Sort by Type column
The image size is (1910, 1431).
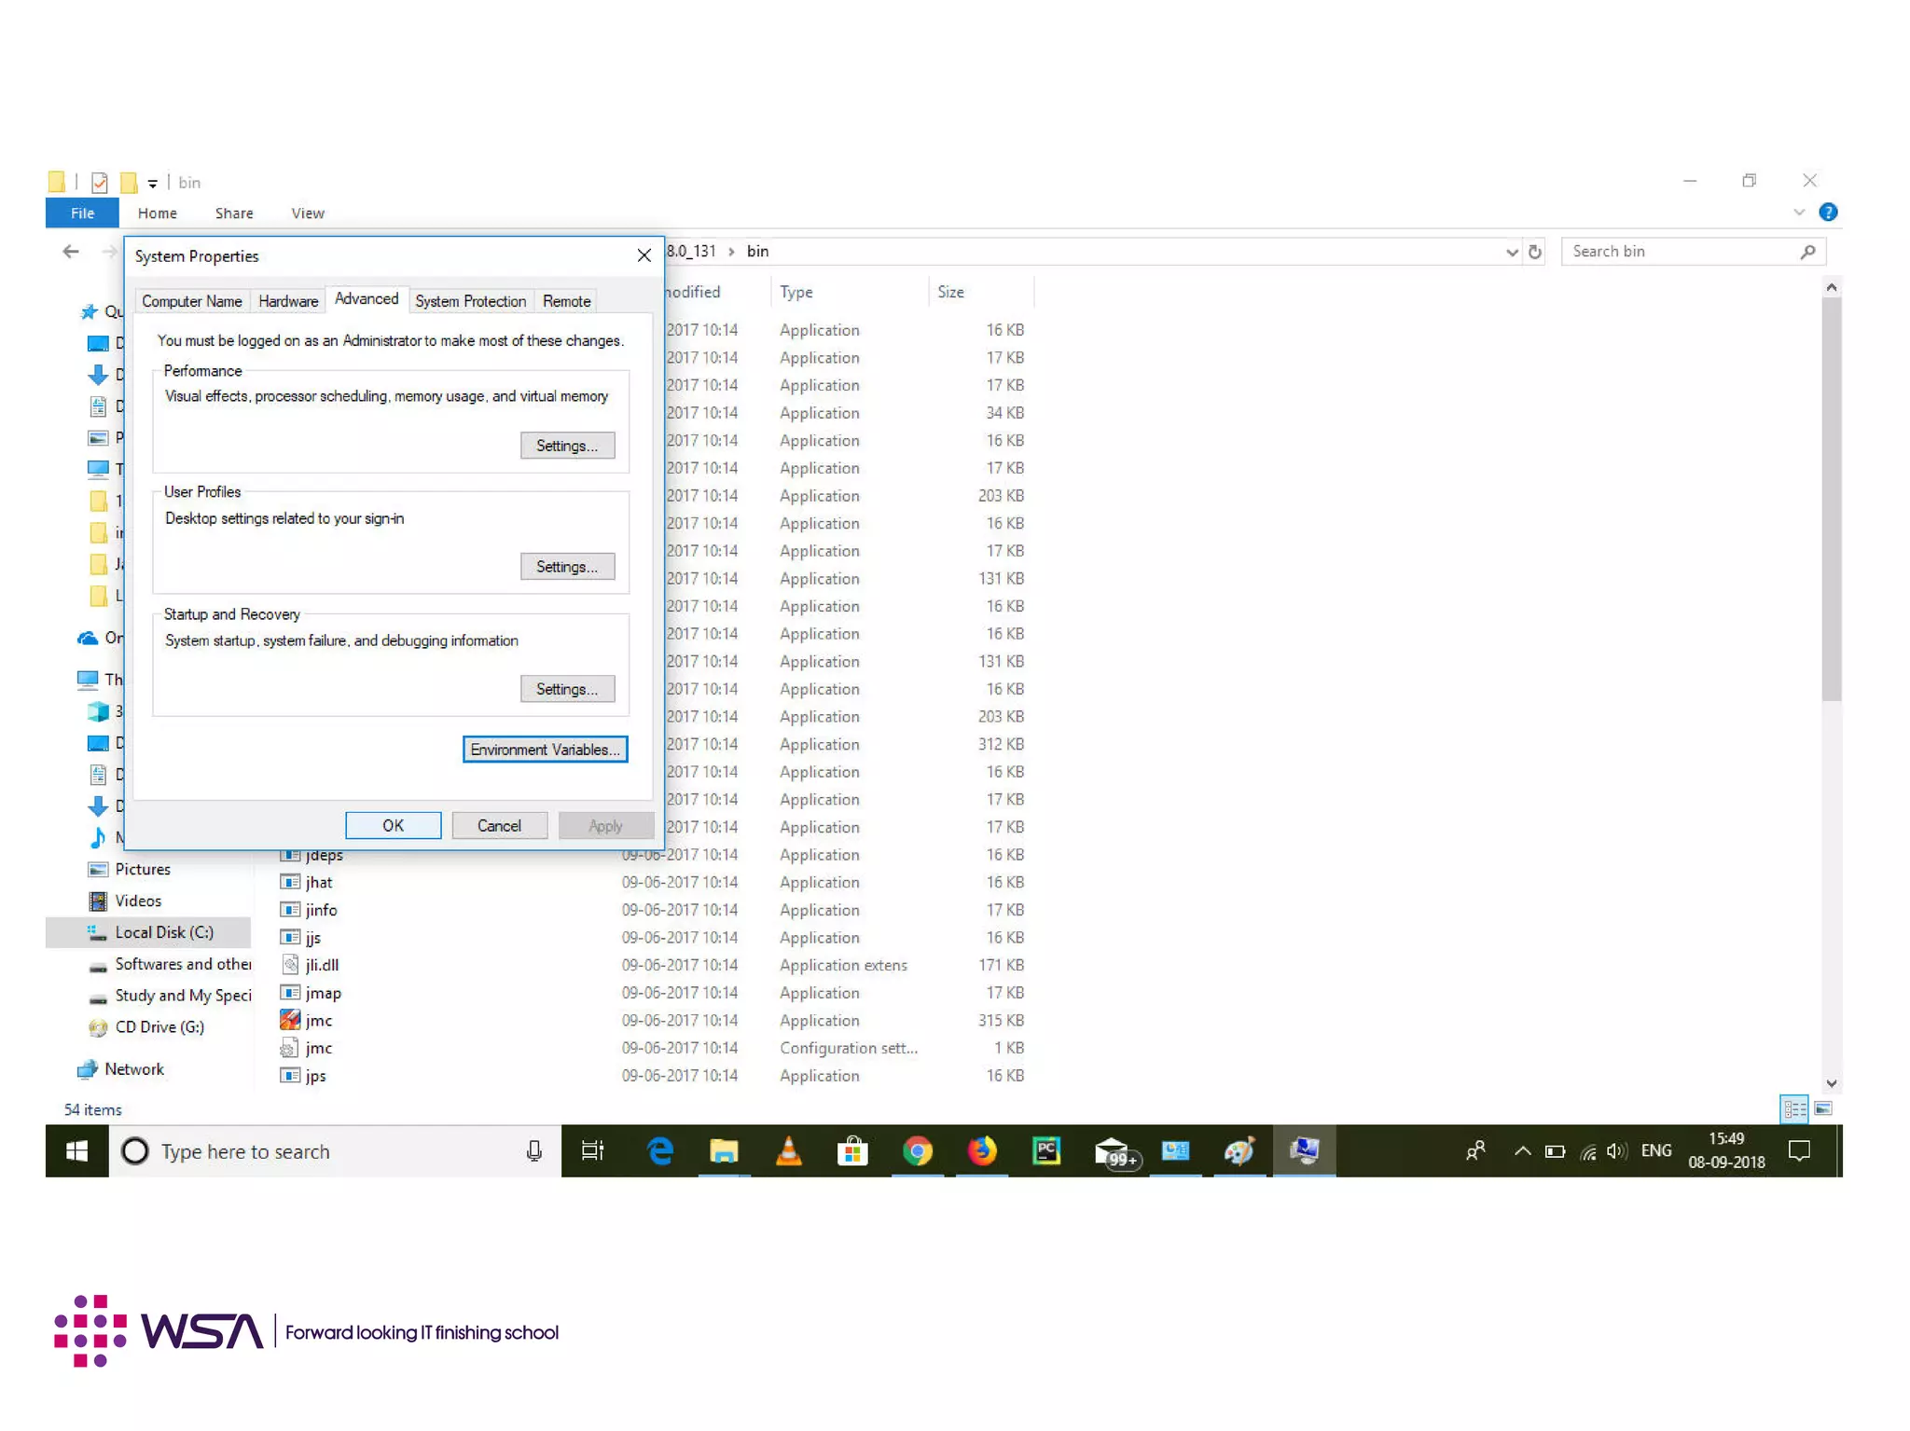(796, 293)
